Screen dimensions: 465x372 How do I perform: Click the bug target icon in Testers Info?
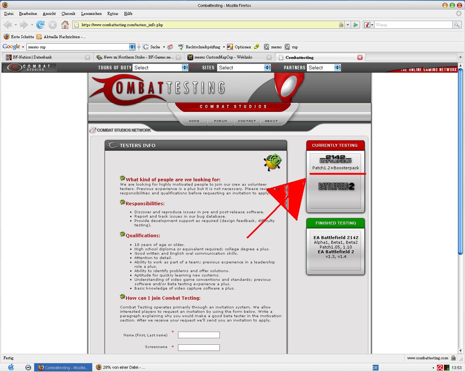[272, 162]
